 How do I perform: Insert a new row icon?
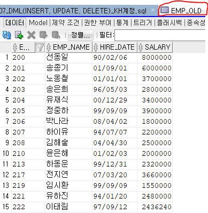pyautogui.click(x=19, y=35)
